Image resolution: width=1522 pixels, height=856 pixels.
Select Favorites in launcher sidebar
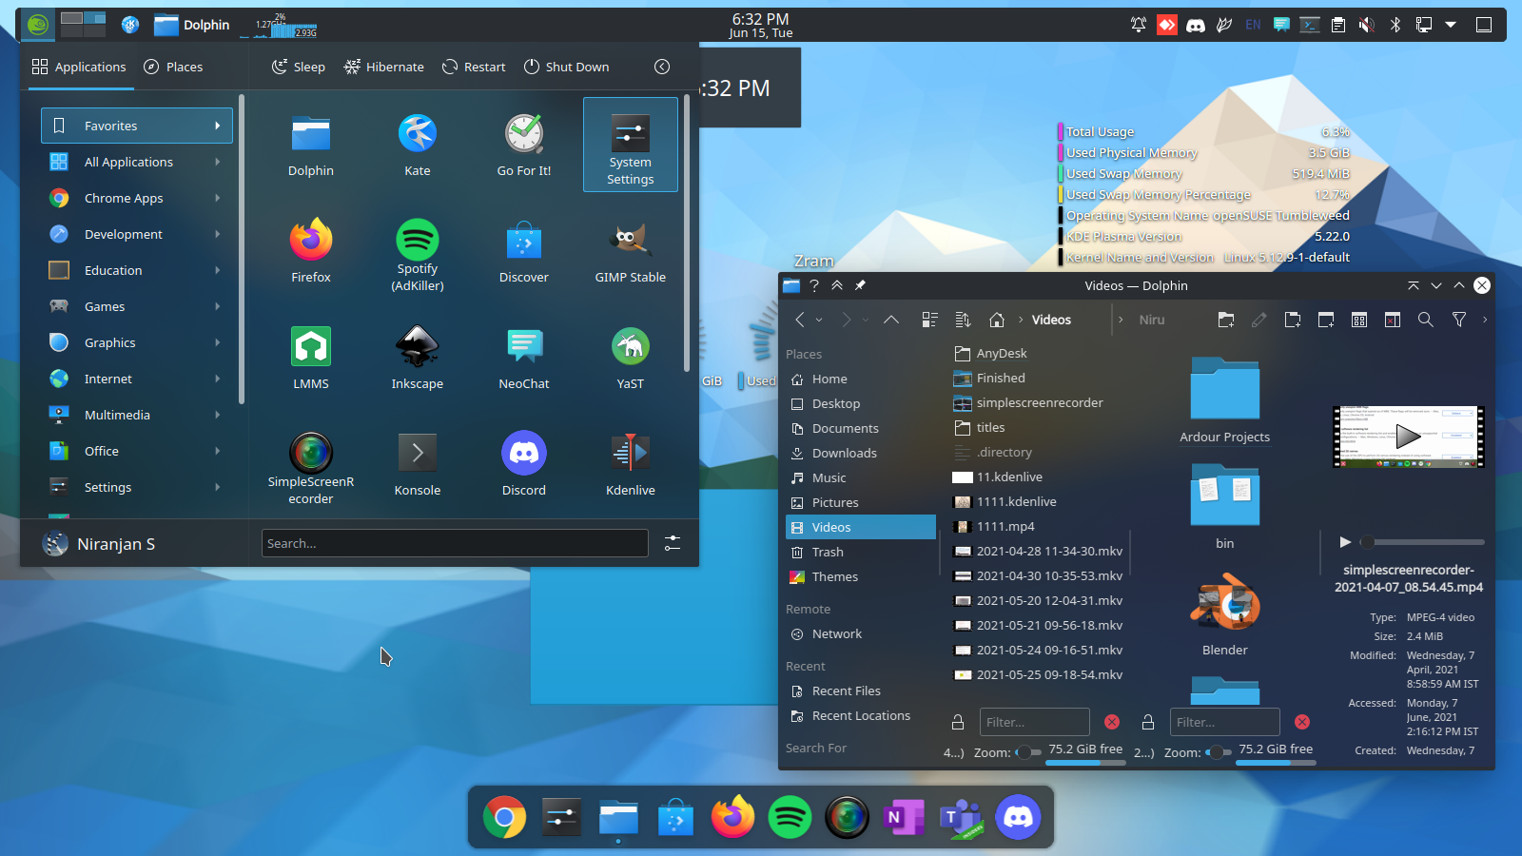137,126
